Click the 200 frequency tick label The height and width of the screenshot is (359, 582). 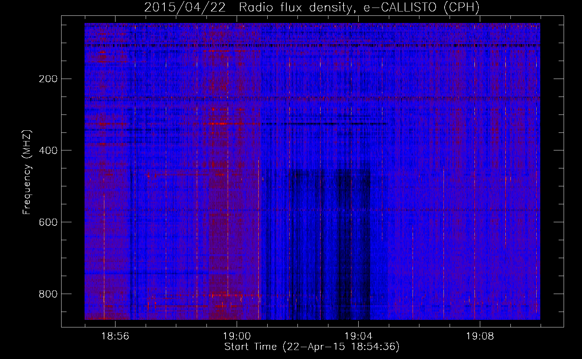coord(48,79)
